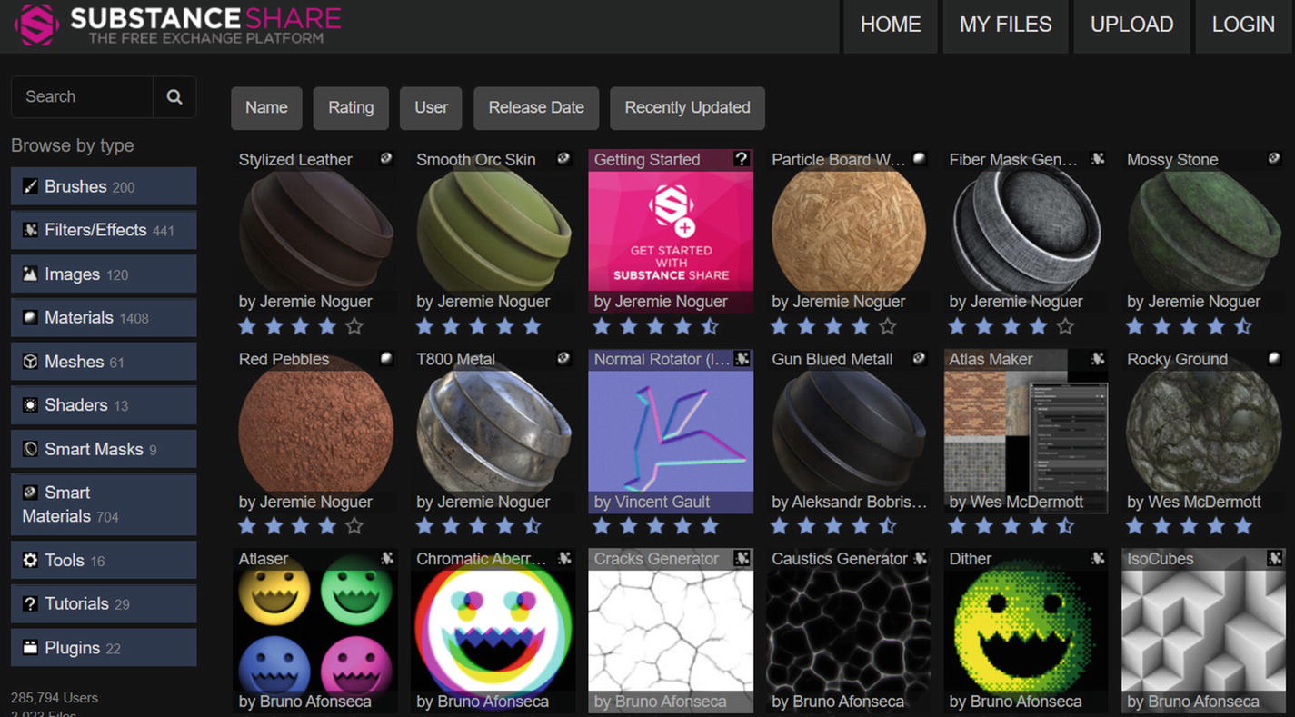1295x717 pixels.
Task: Click the Mossy Stone title text
Action: point(1172,160)
